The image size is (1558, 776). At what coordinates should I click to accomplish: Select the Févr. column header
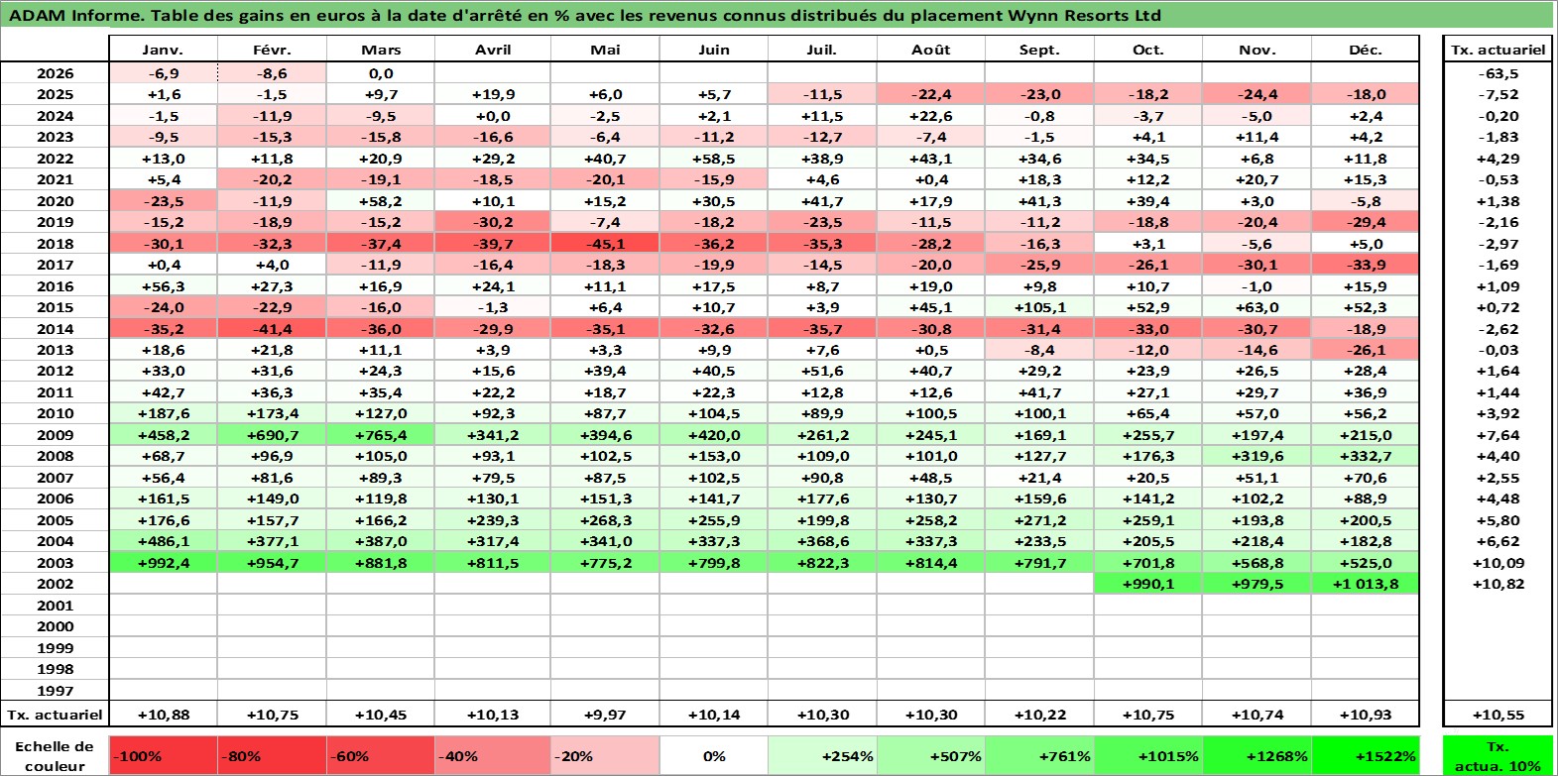[x=272, y=50]
